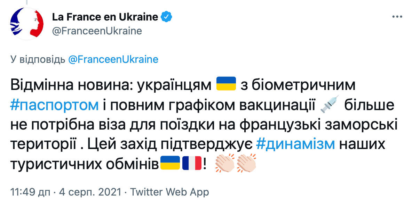Open the Twitter Web App source link
412x207 pixels.
tap(169, 192)
